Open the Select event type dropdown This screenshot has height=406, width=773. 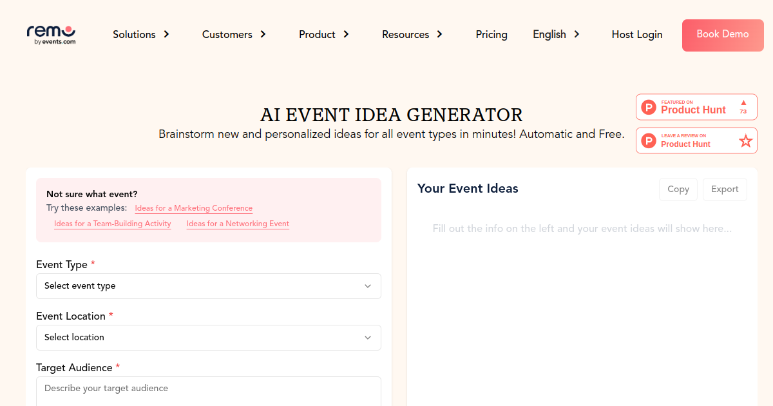tap(209, 286)
